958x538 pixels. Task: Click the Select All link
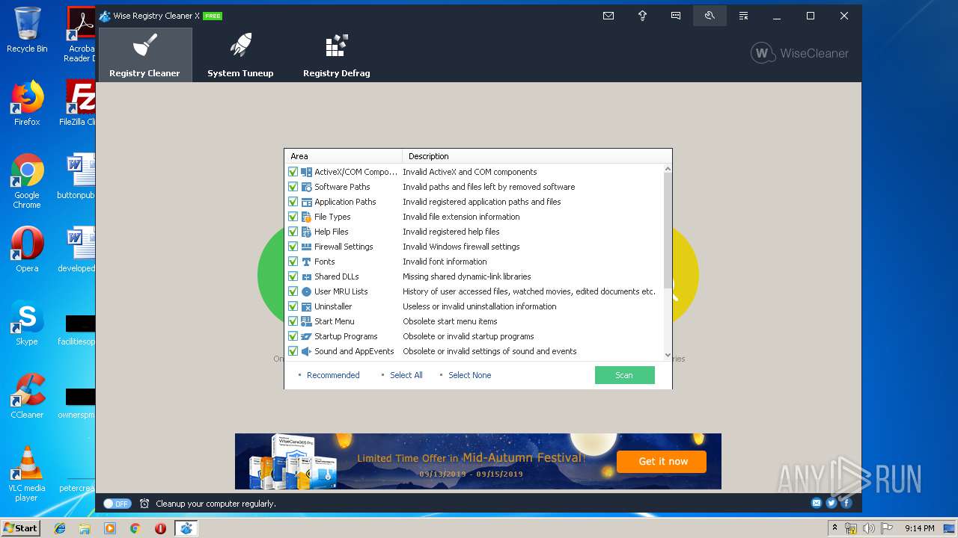point(406,375)
